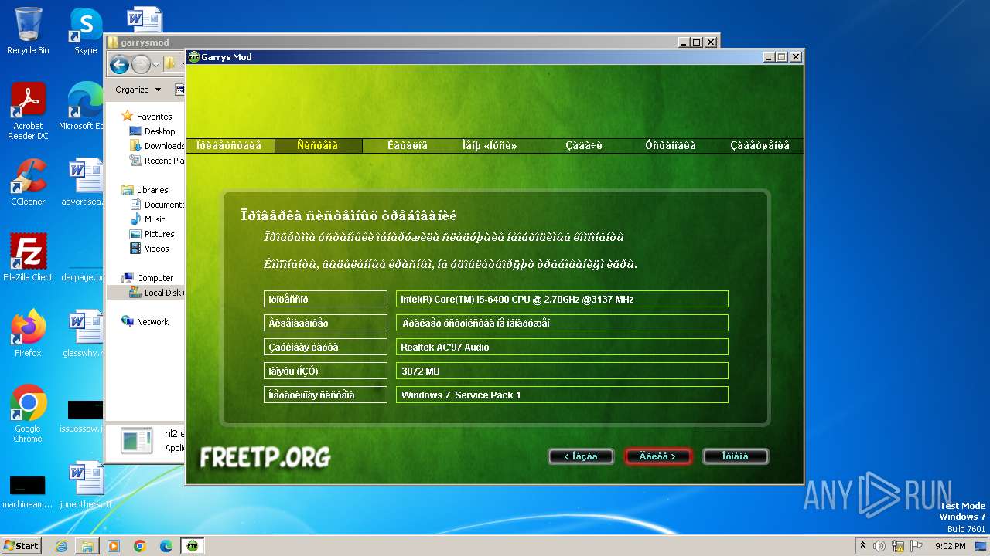The width and height of the screenshot is (990, 556).
Task: Select Desktop in explorer Favorites
Action: click(x=152, y=131)
